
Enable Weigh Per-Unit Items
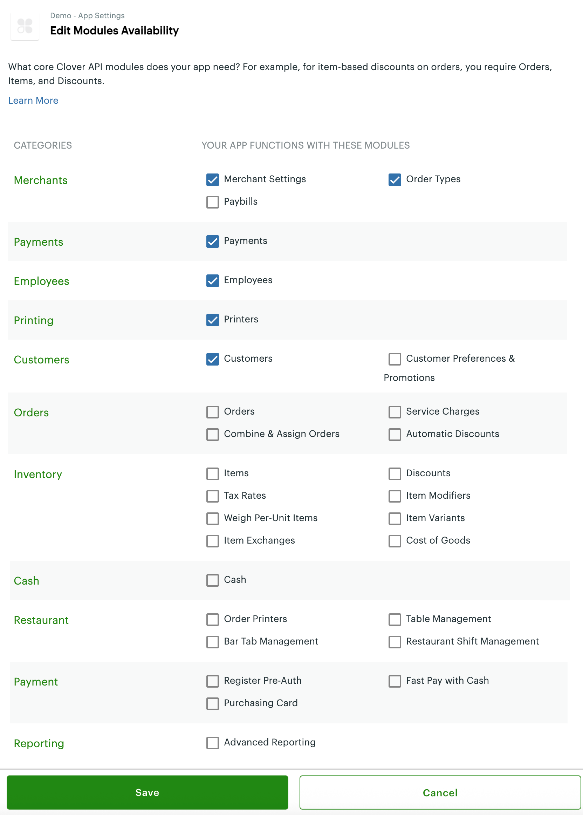point(213,518)
